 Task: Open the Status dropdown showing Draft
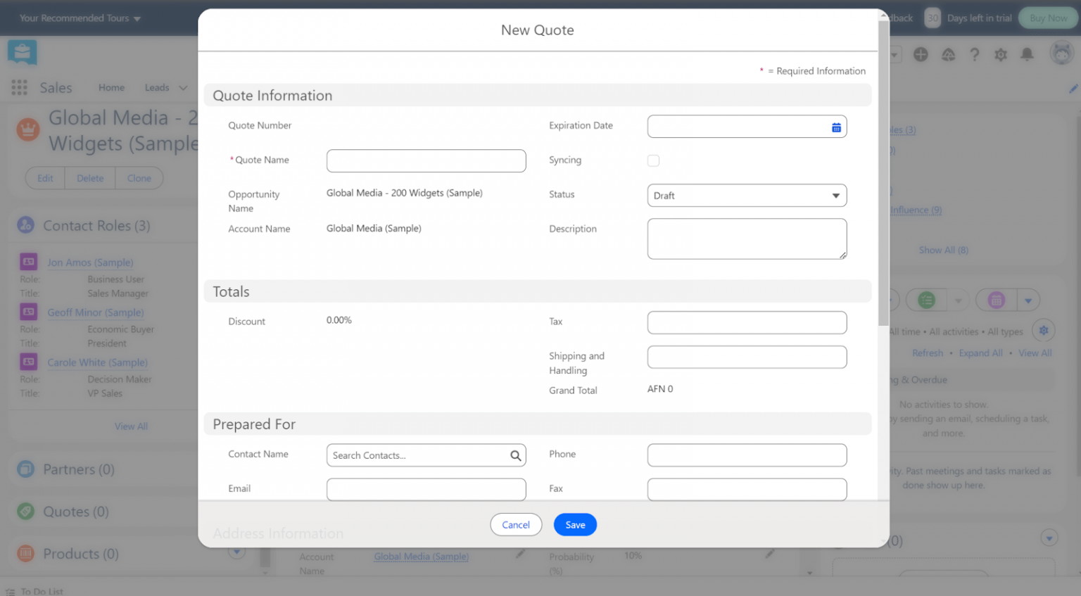pos(746,195)
